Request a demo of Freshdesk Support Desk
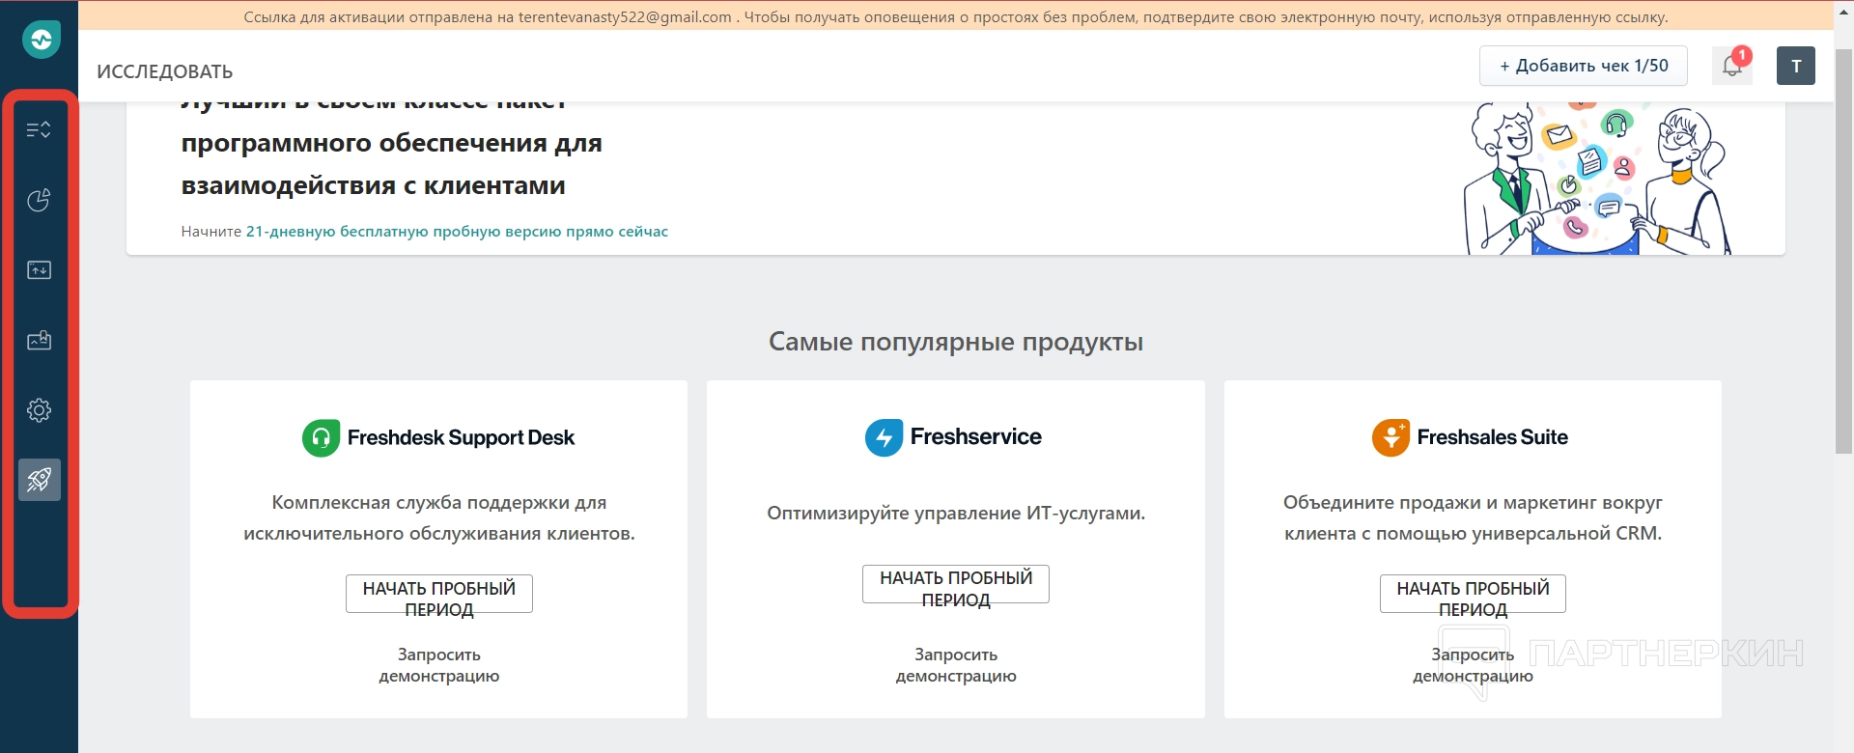The image size is (1854, 753). click(x=439, y=665)
